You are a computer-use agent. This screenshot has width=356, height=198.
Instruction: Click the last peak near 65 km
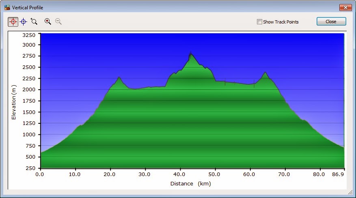coord(265,73)
